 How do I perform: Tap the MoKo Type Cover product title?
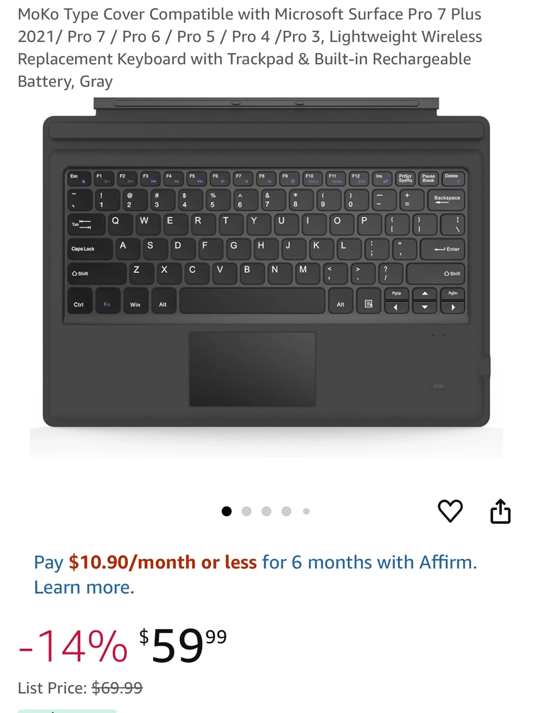point(250,48)
